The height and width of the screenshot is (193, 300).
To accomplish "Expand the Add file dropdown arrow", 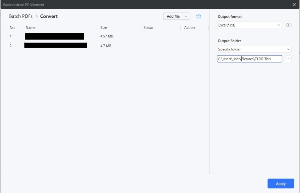I will pos(186,16).
